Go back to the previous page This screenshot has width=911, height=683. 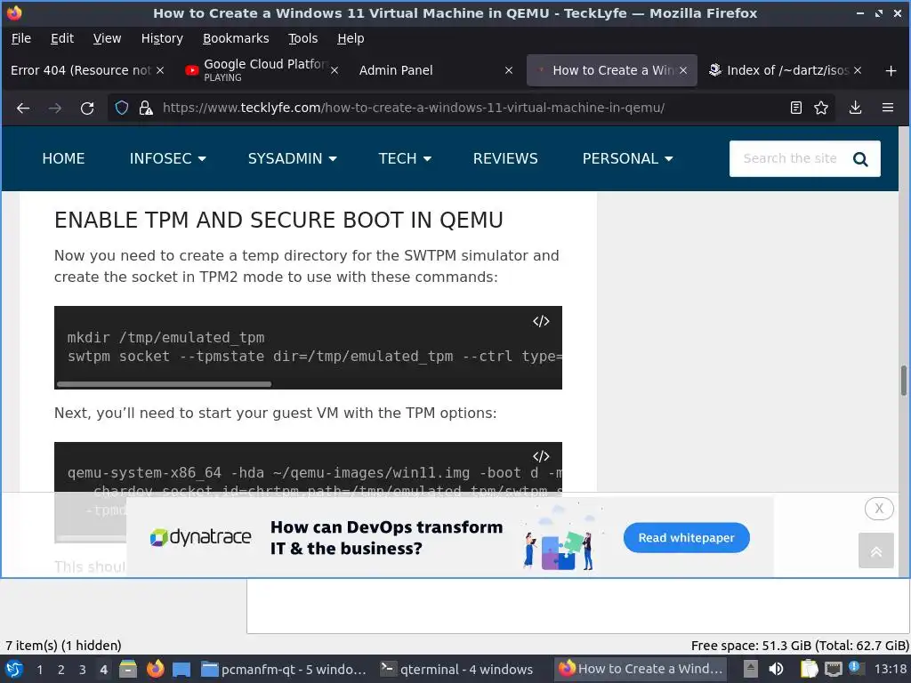coord(23,108)
